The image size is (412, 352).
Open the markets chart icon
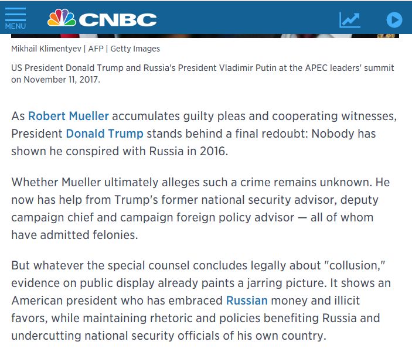click(x=350, y=20)
